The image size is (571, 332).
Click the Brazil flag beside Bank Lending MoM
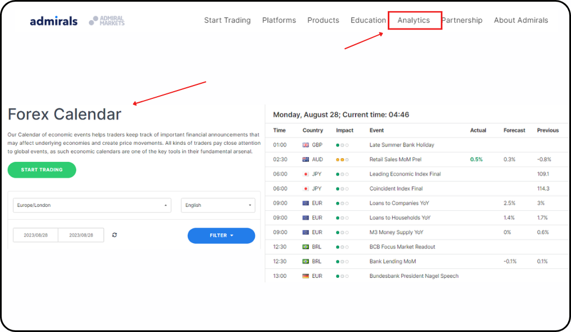pyautogui.click(x=306, y=262)
